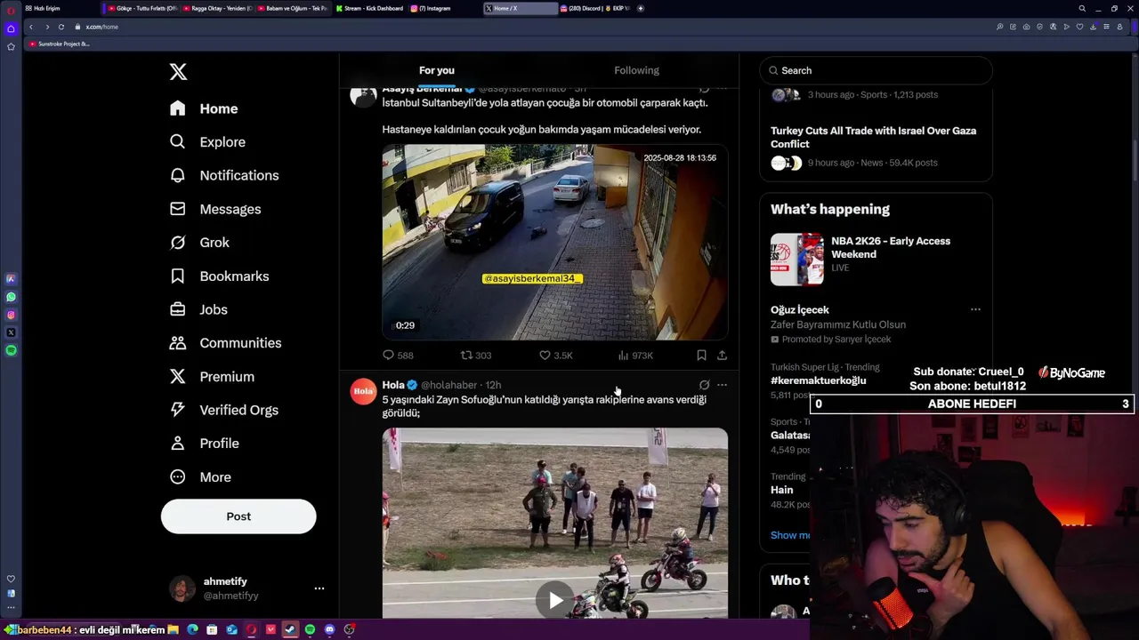The height and width of the screenshot is (640, 1139).
Task: Open the Sunstroke Project bookmark
Action: [x=59, y=44]
